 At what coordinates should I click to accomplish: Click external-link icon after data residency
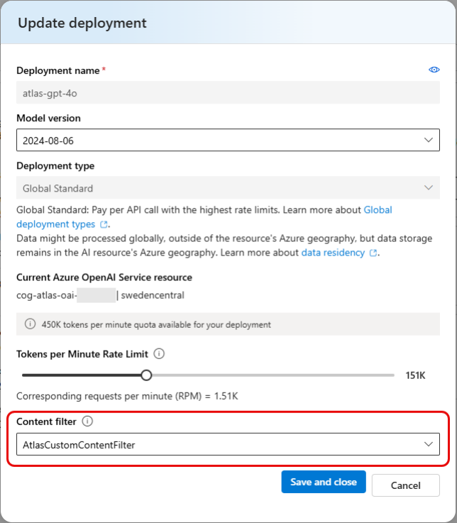pos(373,253)
